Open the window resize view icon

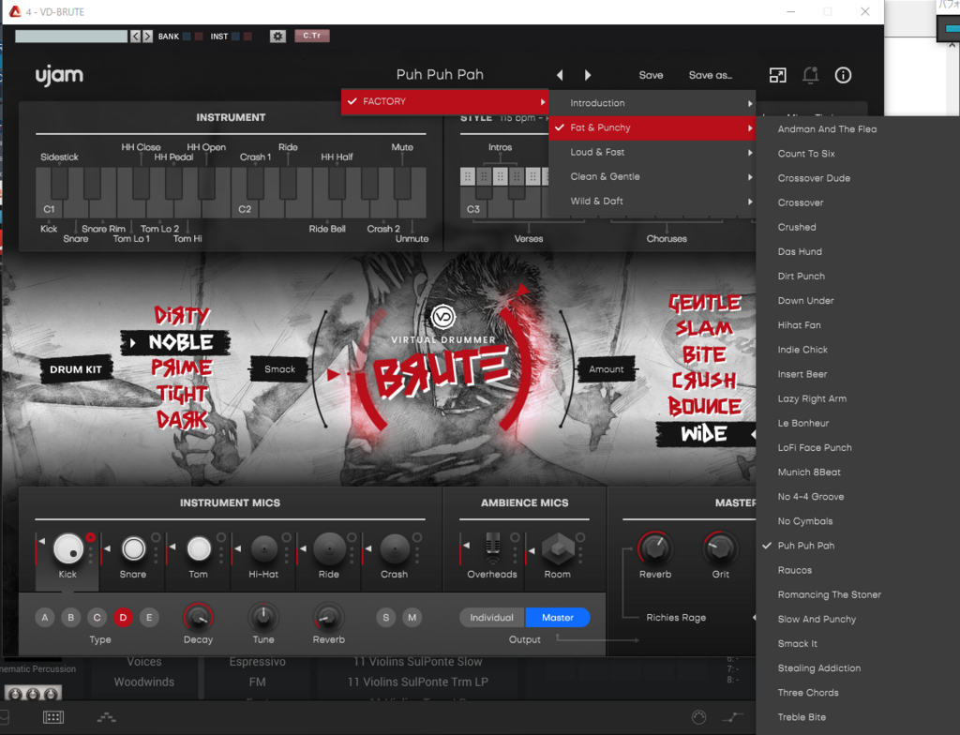pyautogui.click(x=777, y=75)
